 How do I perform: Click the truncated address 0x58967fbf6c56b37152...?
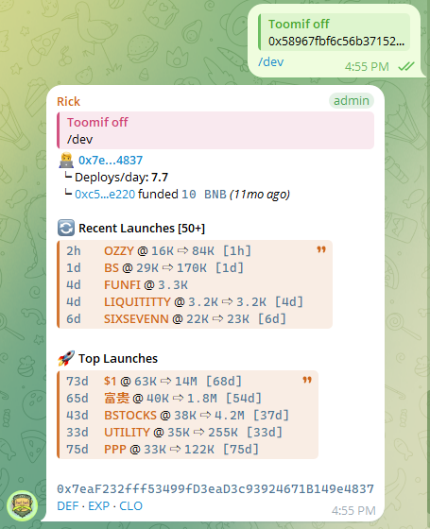(x=336, y=42)
